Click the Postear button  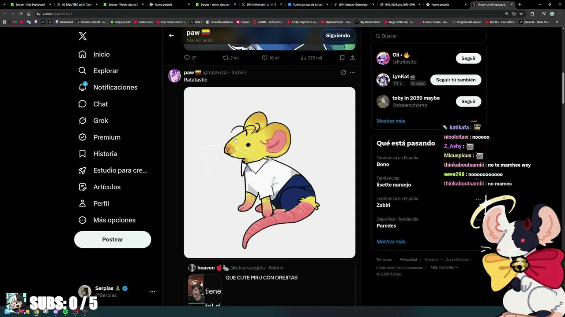tap(113, 240)
